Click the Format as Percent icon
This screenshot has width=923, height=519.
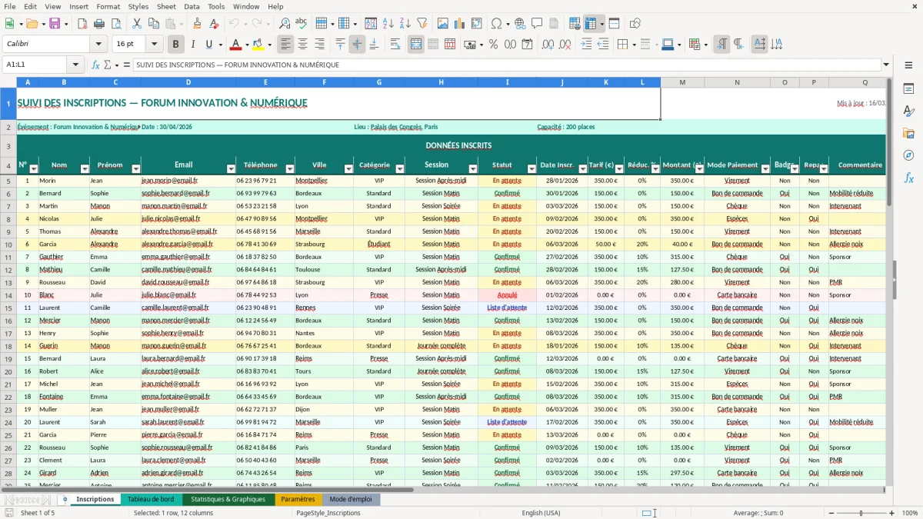(x=493, y=45)
